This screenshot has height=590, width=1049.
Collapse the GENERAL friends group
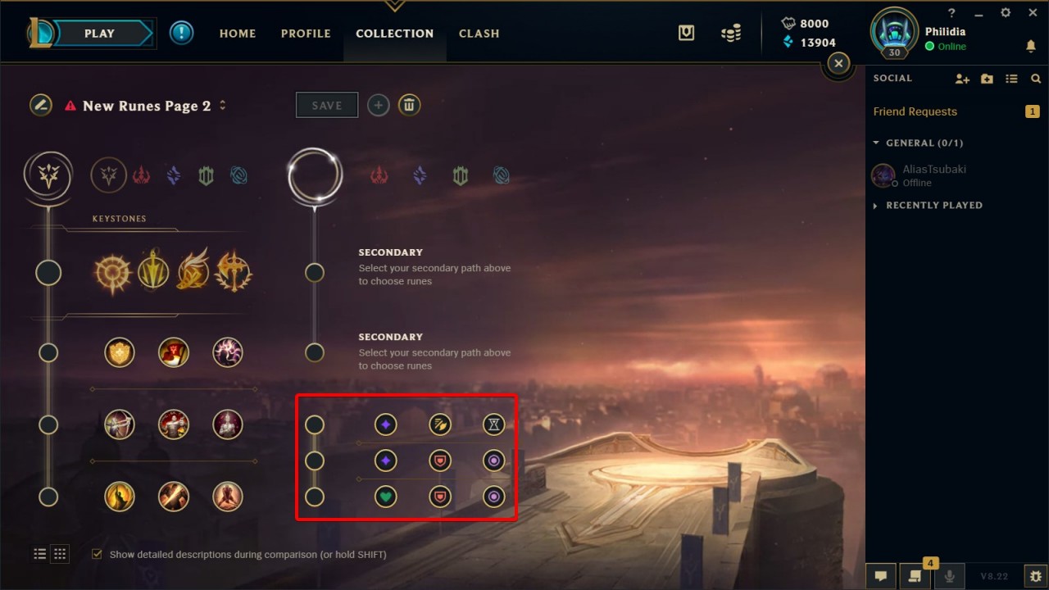click(x=918, y=143)
